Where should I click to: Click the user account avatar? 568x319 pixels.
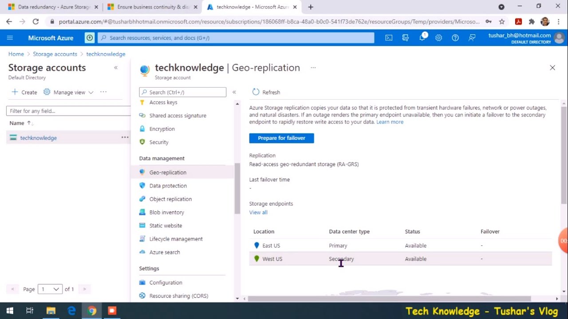pos(559,38)
